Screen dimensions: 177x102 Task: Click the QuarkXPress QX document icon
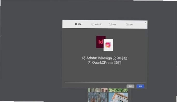[108, 45]
